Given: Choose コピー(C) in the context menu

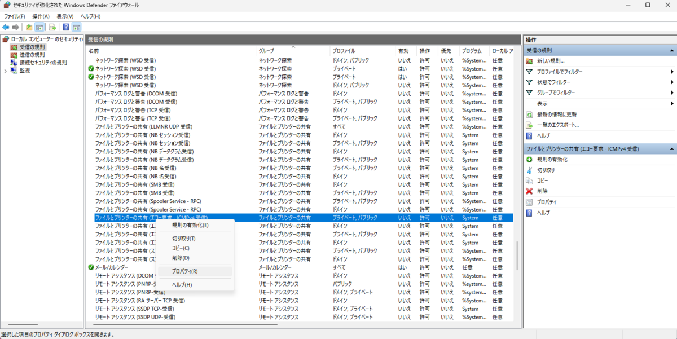Looking at the screenshot, I should [x=195, y=248].
